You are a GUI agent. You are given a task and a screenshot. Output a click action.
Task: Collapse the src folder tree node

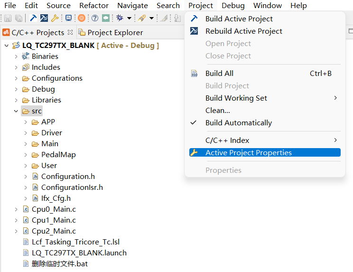pyautogui.click(x=16, y=111)
